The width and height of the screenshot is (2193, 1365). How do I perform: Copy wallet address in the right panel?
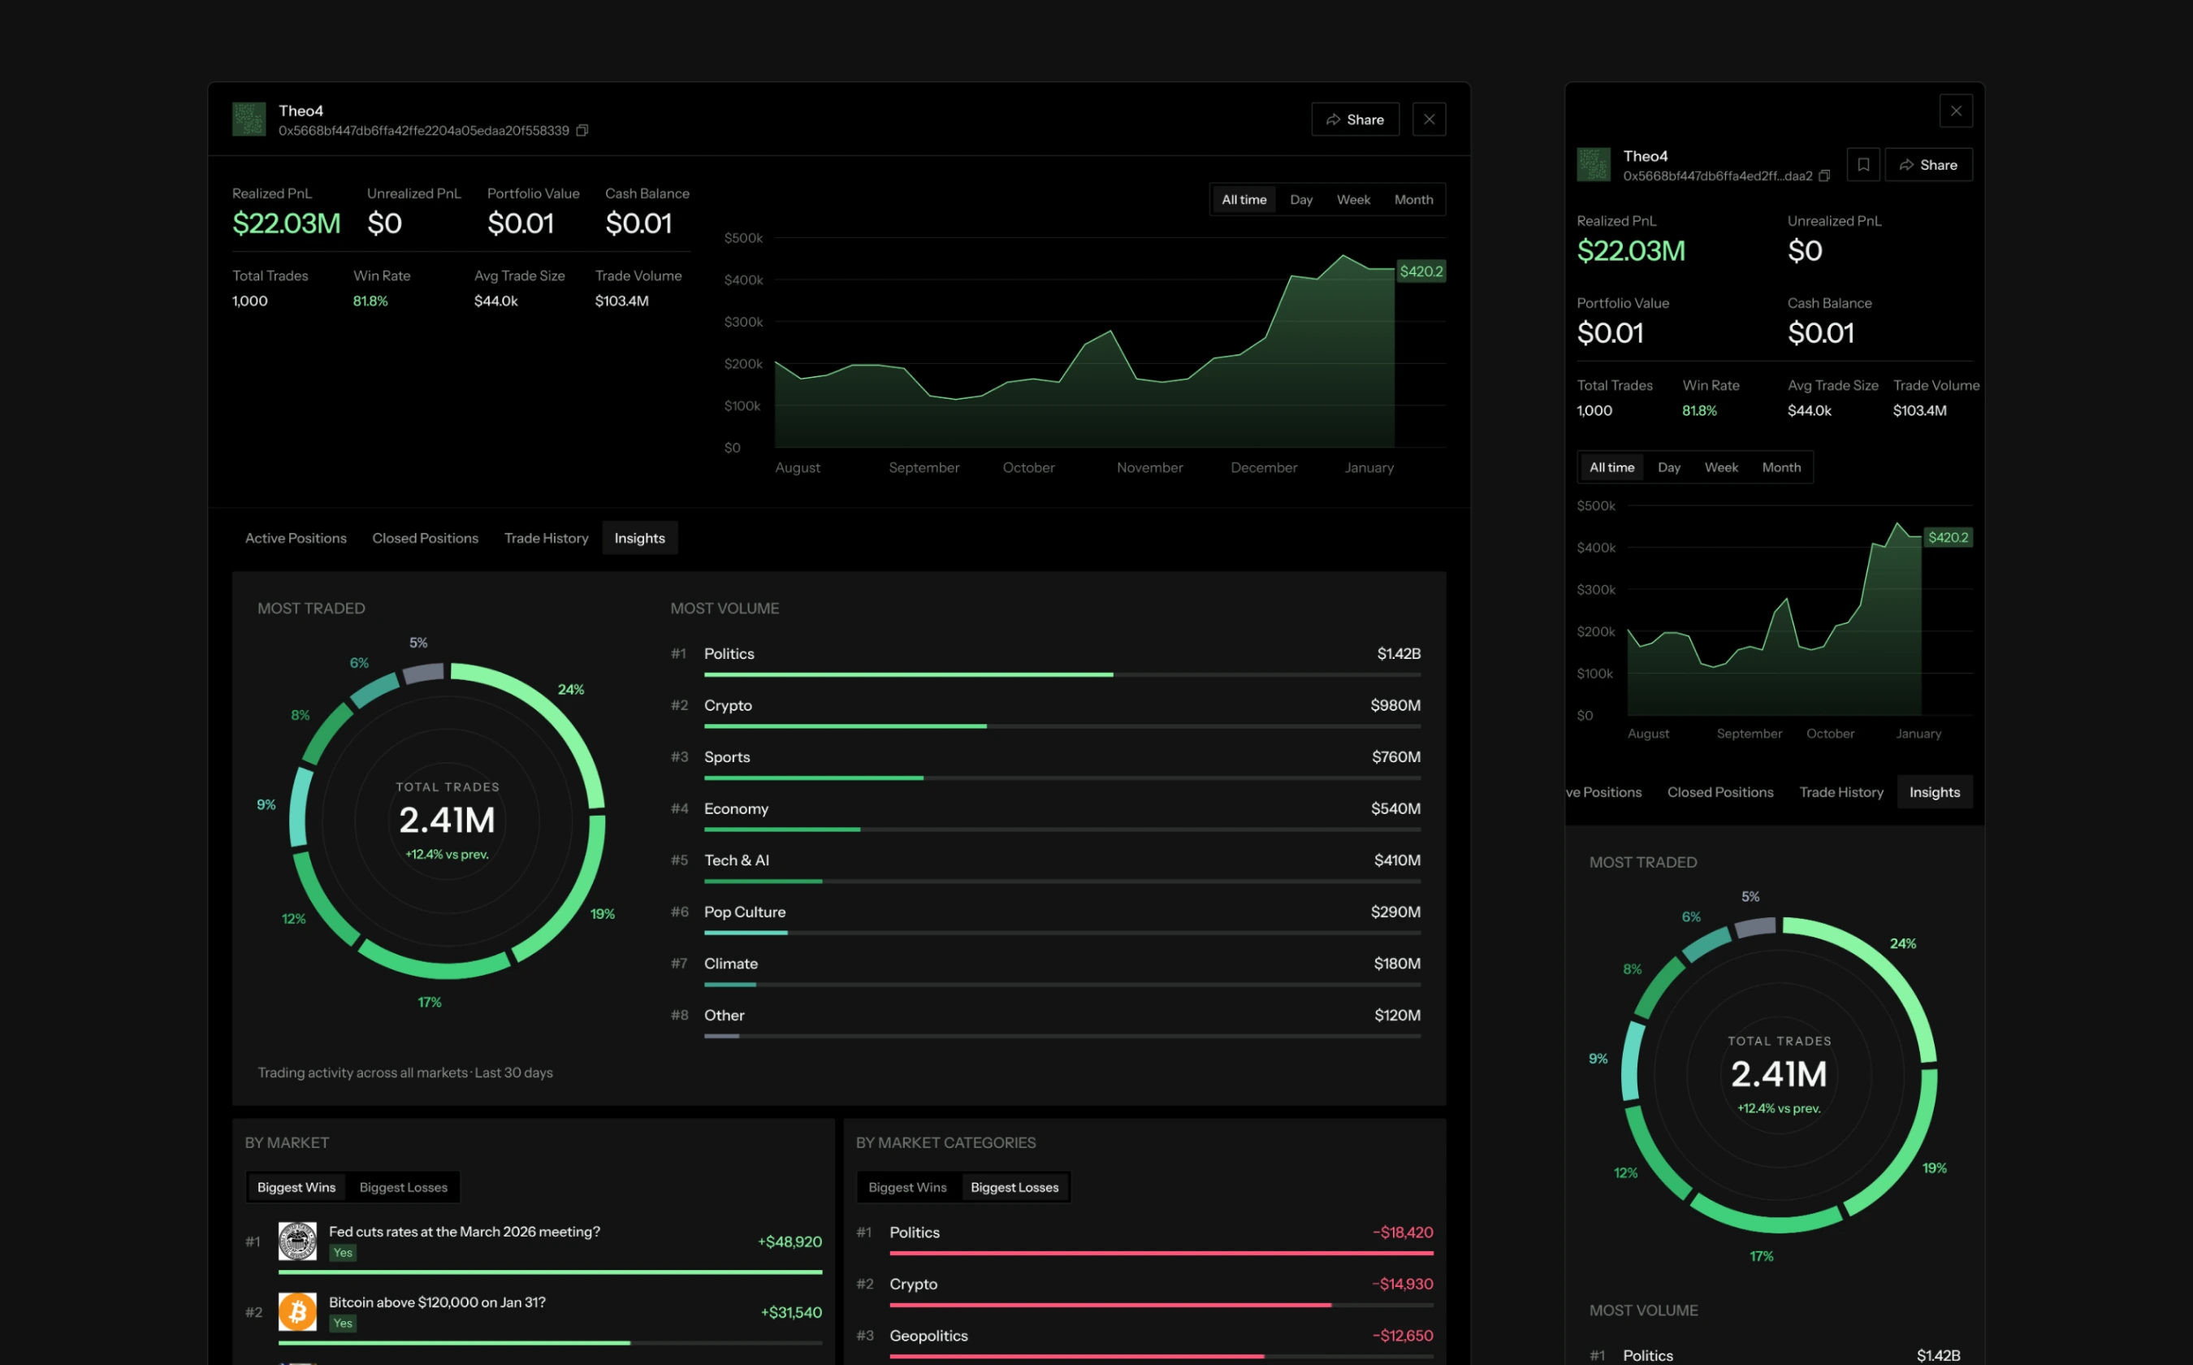coord(1824,176)
